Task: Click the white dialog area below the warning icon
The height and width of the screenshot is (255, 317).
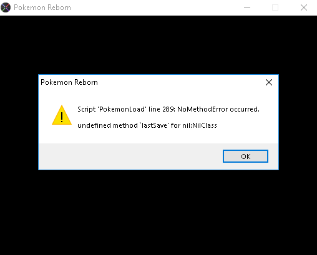Action: point(62,134)
